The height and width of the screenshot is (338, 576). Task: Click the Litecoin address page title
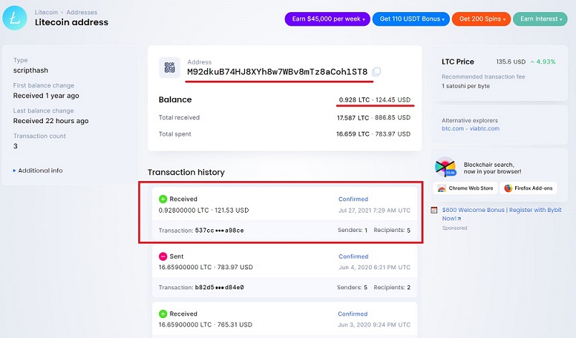72,22
